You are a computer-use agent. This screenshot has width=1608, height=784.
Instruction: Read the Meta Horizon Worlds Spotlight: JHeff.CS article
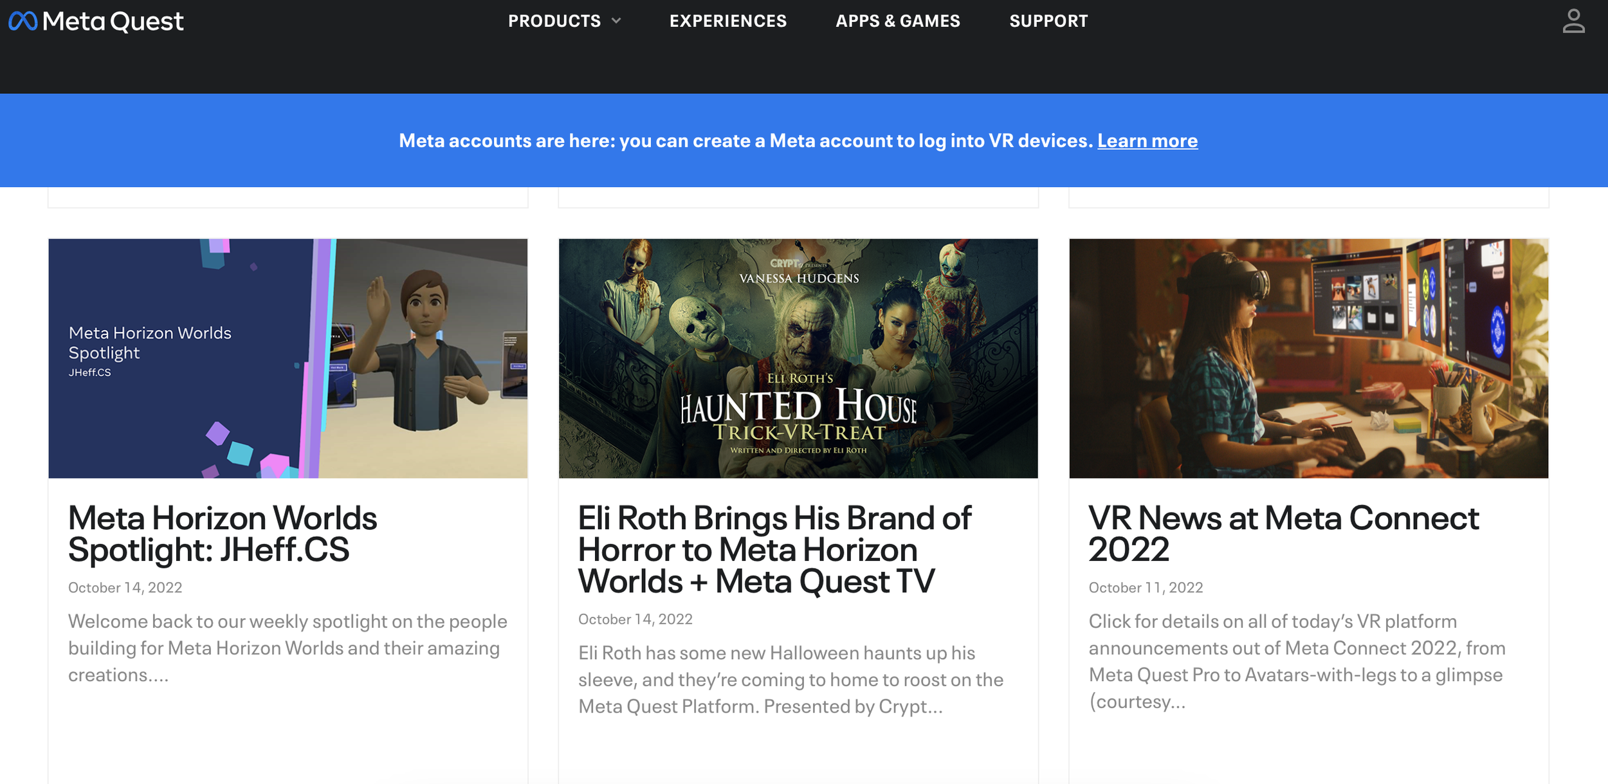[x=222, y=534]
